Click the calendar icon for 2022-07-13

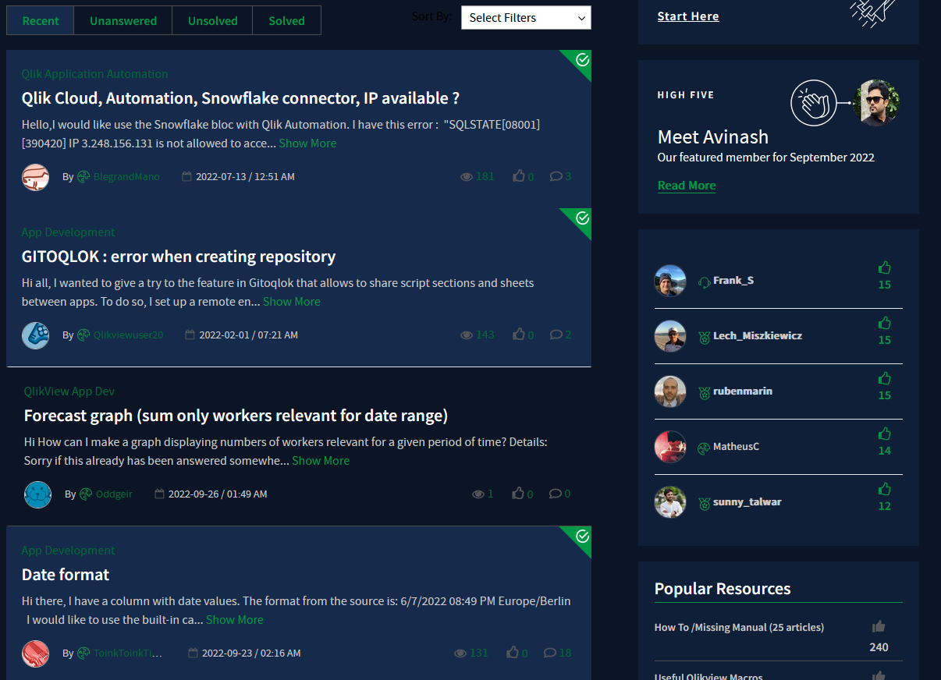tap(186, 177)
